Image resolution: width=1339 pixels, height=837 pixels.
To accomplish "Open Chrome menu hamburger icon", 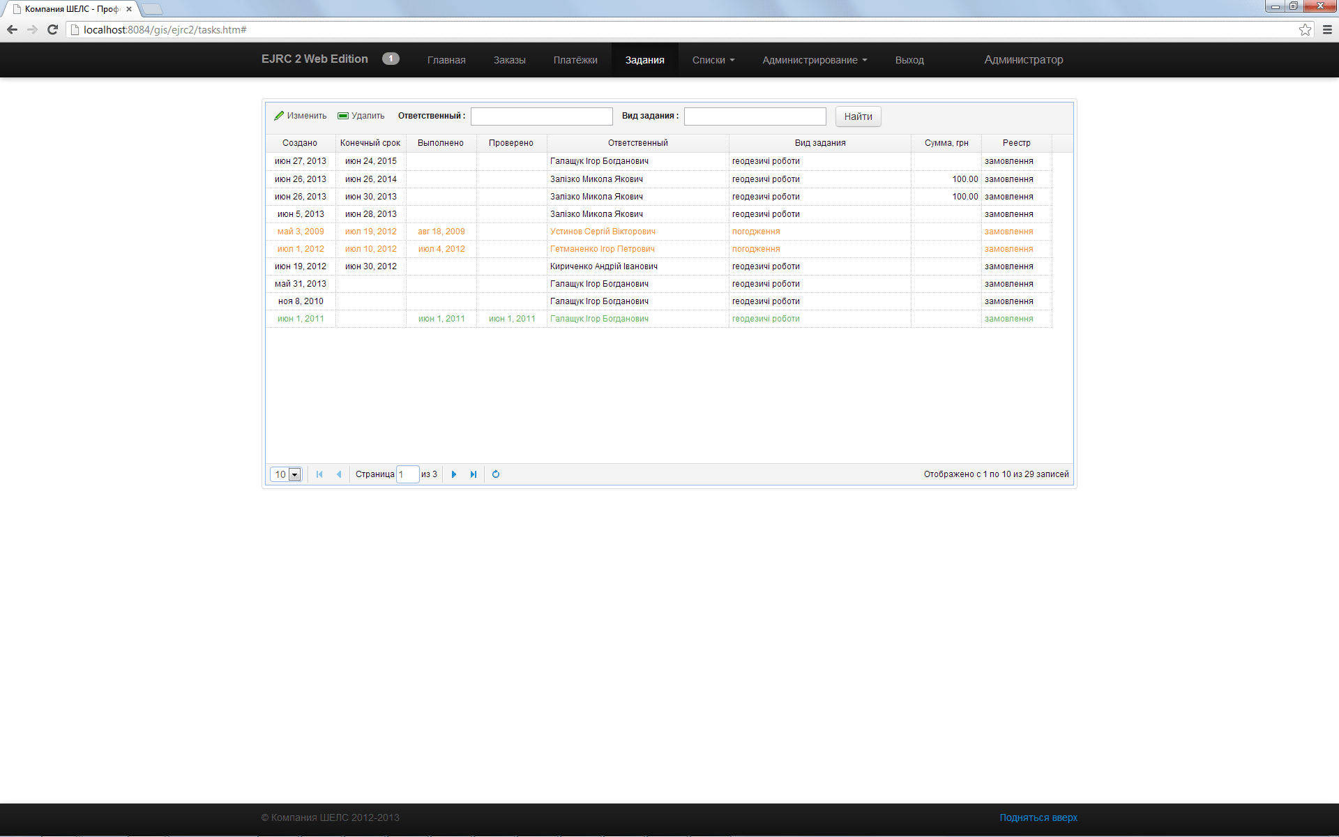I will point(1327,29).
